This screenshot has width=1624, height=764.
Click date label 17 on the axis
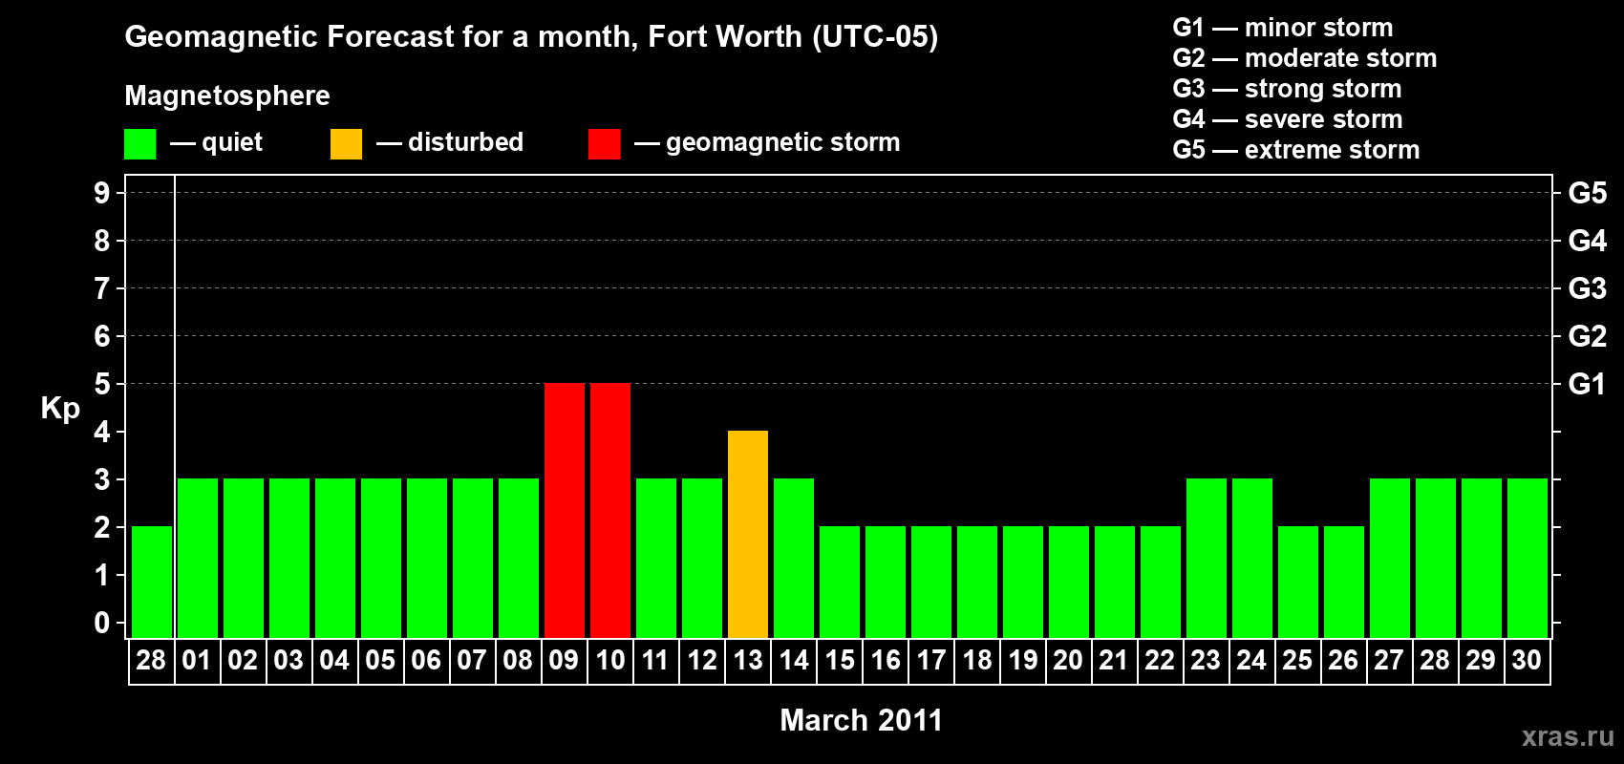[931, 660]
